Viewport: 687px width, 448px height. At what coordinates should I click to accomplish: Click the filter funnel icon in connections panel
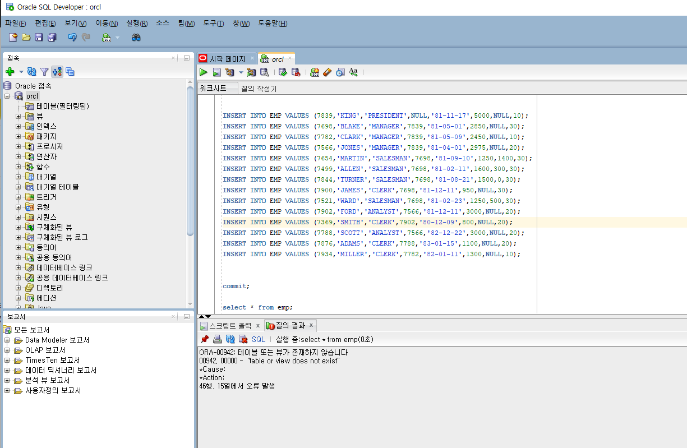[44, 72]
